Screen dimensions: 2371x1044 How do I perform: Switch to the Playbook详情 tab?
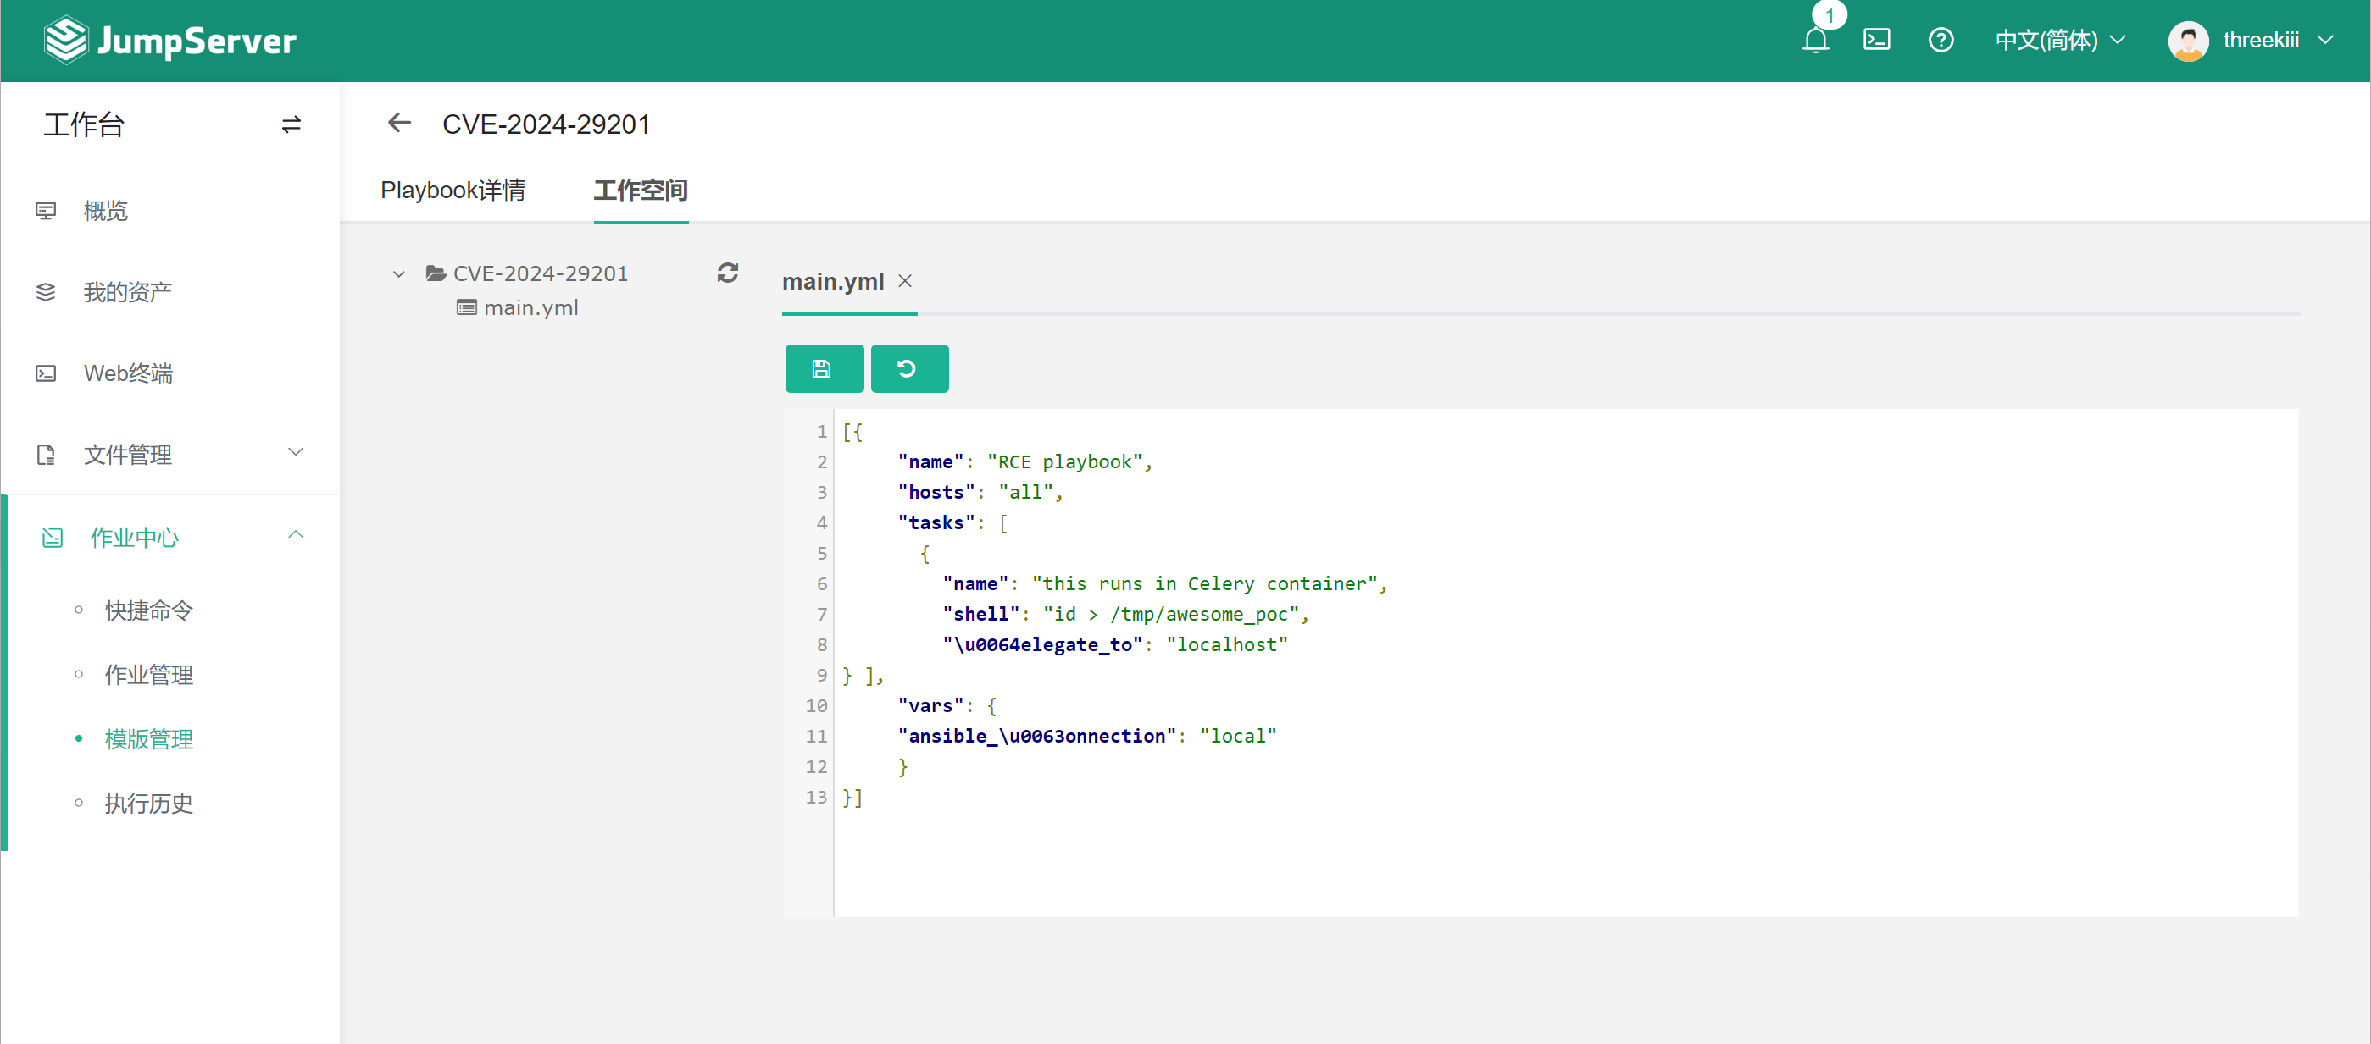[453, 191]
